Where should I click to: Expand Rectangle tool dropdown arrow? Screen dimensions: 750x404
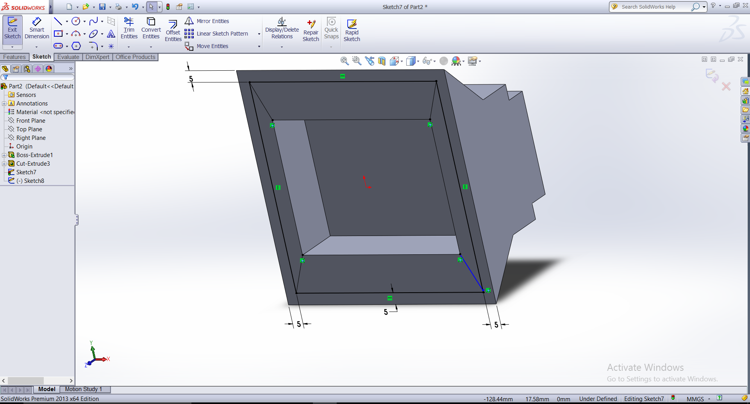67,34
